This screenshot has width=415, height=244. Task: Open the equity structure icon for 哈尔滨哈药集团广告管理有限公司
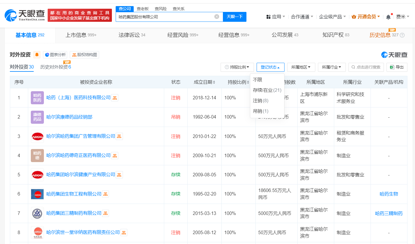click(119, 136)
